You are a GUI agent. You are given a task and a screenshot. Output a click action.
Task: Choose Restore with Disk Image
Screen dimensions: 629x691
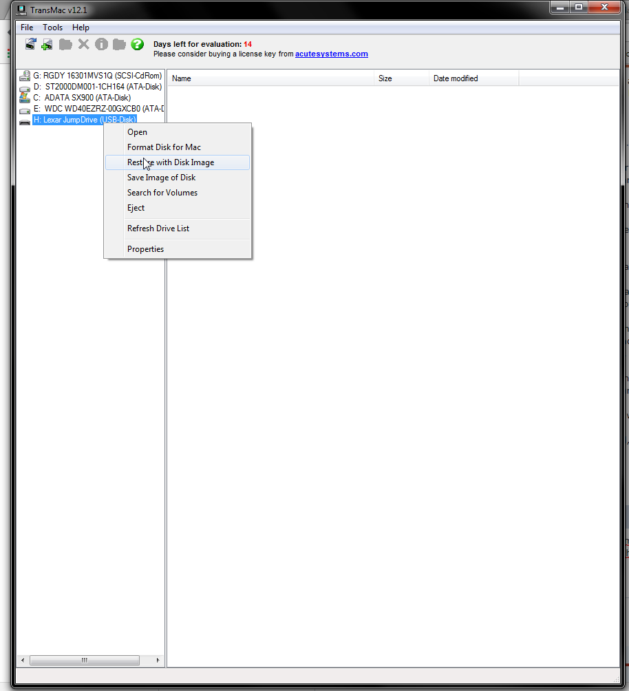tap(178, 162)
